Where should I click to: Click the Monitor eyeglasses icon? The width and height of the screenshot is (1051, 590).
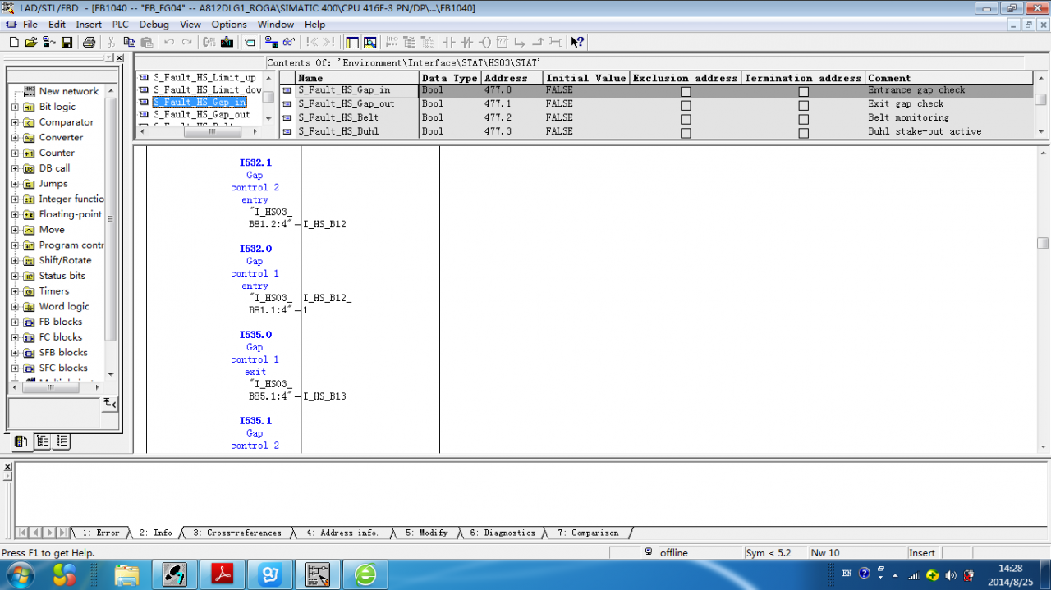[288, 42]
